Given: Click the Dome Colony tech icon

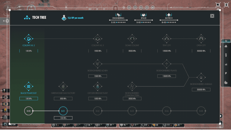Looking at the screenshot, I should pyautogui.click(x=132, y=38).
